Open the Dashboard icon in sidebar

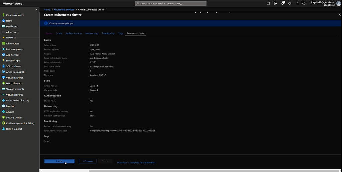coord(3,26)
